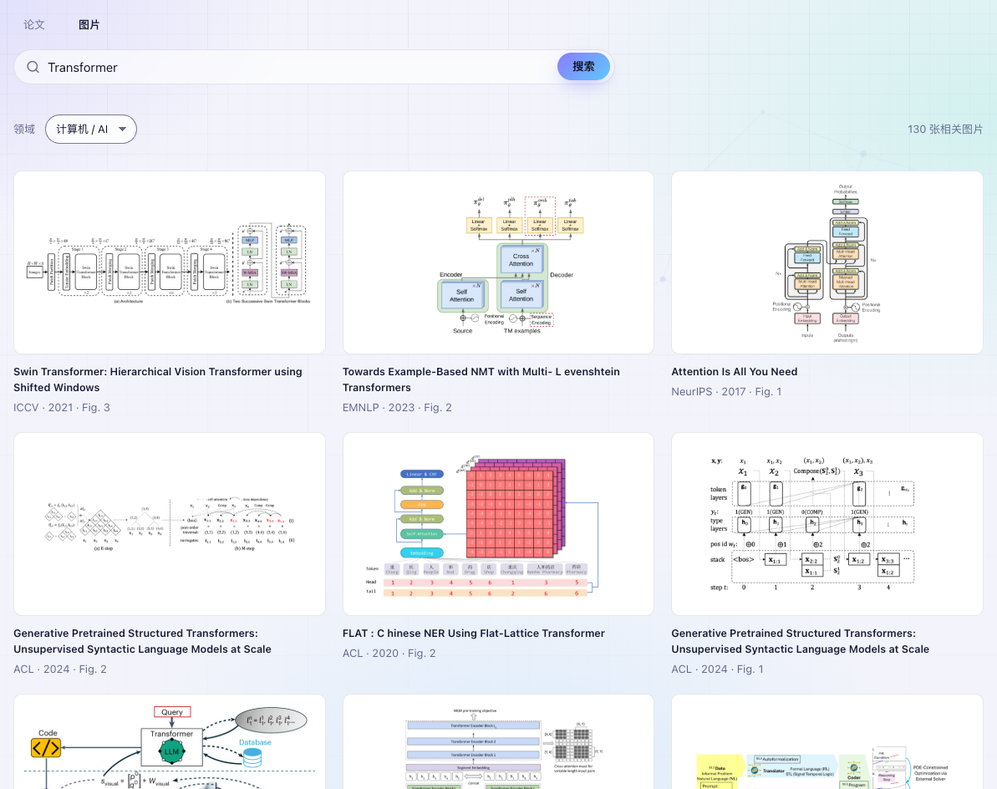Image resolution: width=997 pixels, height=789 pixels.
Task: Open the Generative Pretrained Structured Transformers Fig. 1 thumbnail
Action: (x=827, y=524)
